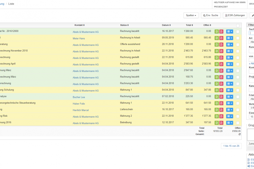
Task: Open the Erw. Suche advanced search
Action: (211, 15)
